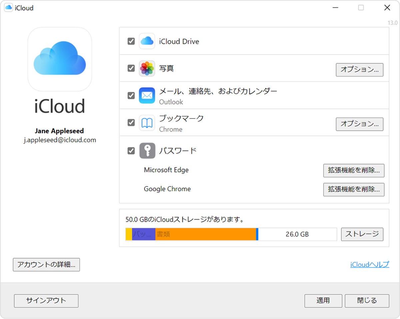
Task: Open the iCloudヘルプ link
Action: click(x=370, y=265)
